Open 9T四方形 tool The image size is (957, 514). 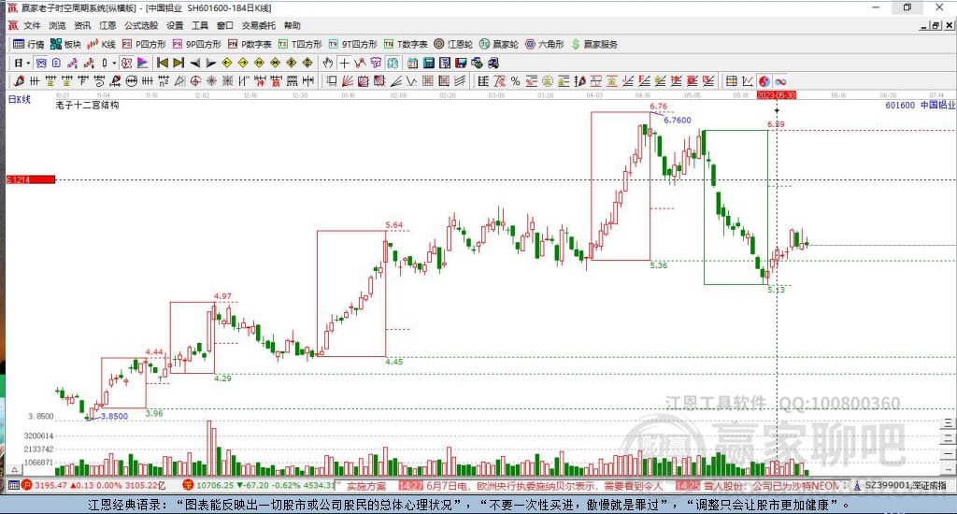[352, 44]
